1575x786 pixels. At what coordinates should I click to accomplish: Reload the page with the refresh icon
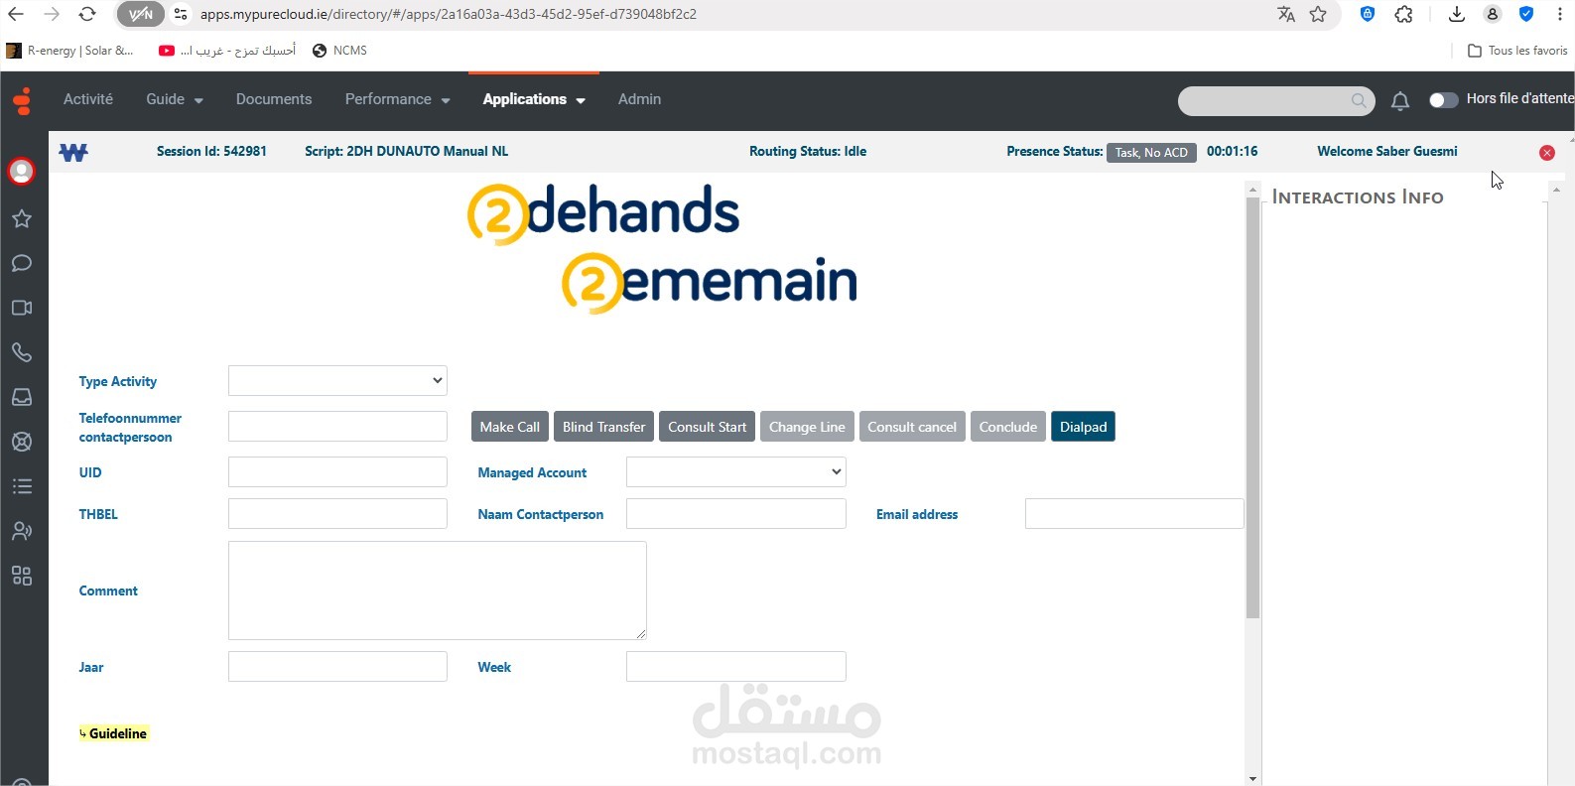point(87,14)
